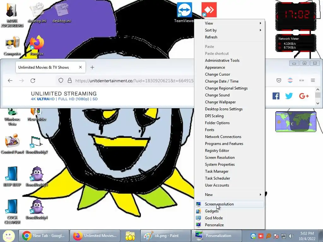Select Refresh in the context menu

(x=230, y=37)
